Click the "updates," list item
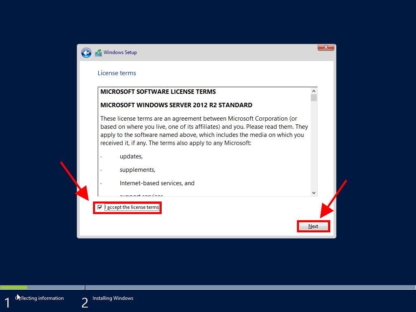The width and height of the screenshot is (416, 312). [131, 156]
